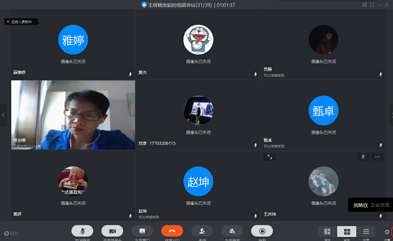Toggle the camera on/off button
The height and width of the screenshot is (241, 393).
112,231
